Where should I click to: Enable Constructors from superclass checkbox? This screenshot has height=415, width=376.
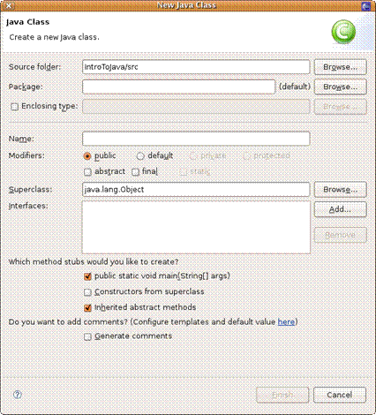[87, 292]
